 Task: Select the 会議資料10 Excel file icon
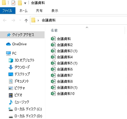[53, 93]
